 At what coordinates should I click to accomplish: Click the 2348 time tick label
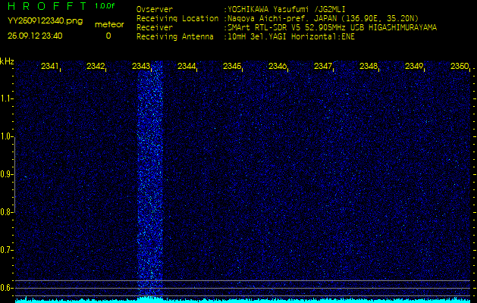click(369, 67)
